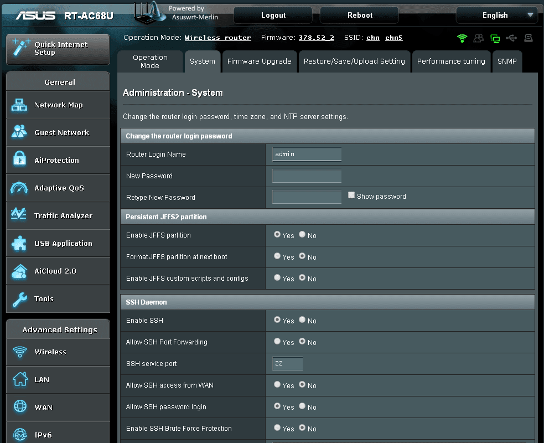Open the SNMP tab

(507, 61)
